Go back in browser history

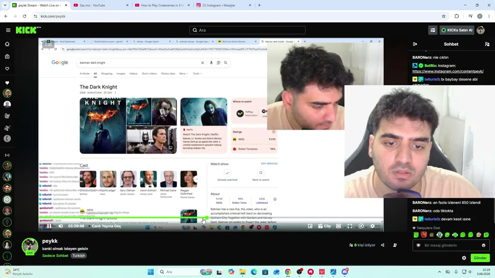pos(6,16)
